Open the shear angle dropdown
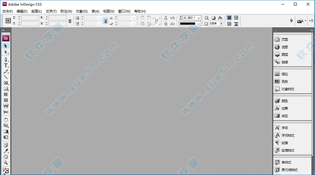The height and width of the screenshot is (175, 315). pos(134,24)
